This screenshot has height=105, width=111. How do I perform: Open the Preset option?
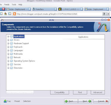tap(17, 101)
